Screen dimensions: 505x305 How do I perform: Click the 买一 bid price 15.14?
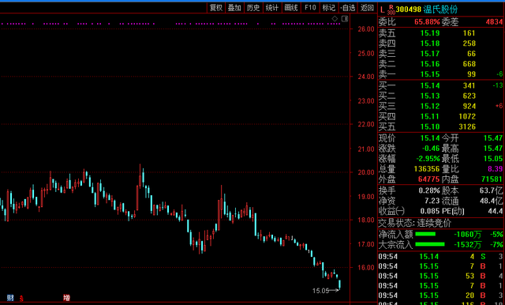tap(430, 86)
